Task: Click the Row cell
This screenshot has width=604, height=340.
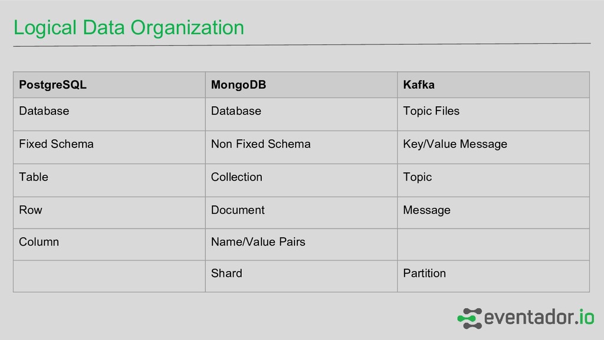Action: coord(31,210)
